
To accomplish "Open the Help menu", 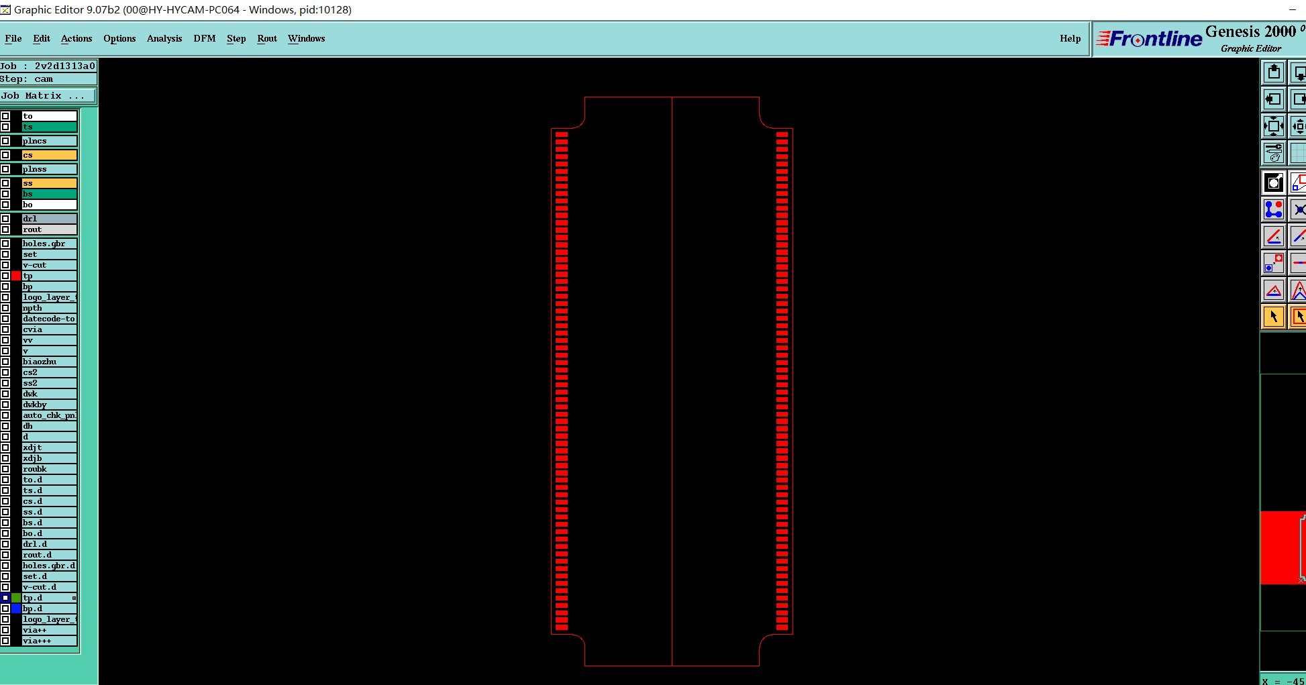I will pos(1070,39).
